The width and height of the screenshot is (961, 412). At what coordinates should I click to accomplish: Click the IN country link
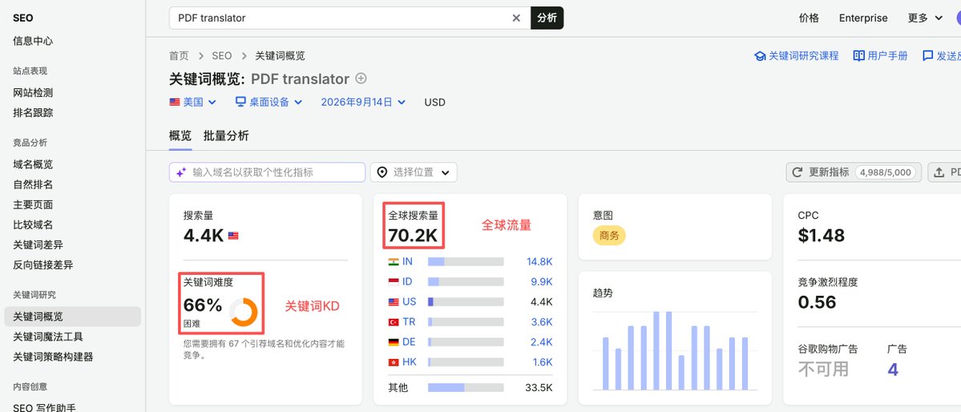pos(408,262)
